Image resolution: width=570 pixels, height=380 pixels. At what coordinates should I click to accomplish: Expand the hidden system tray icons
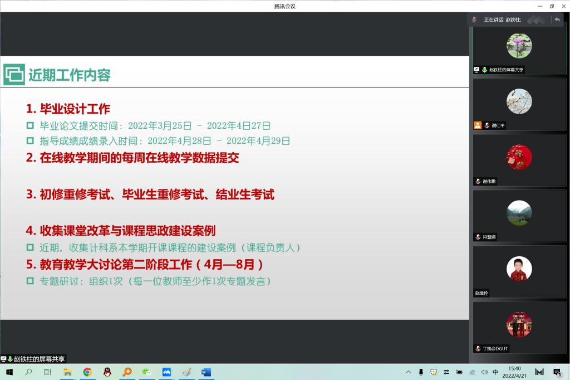point(409,372)
